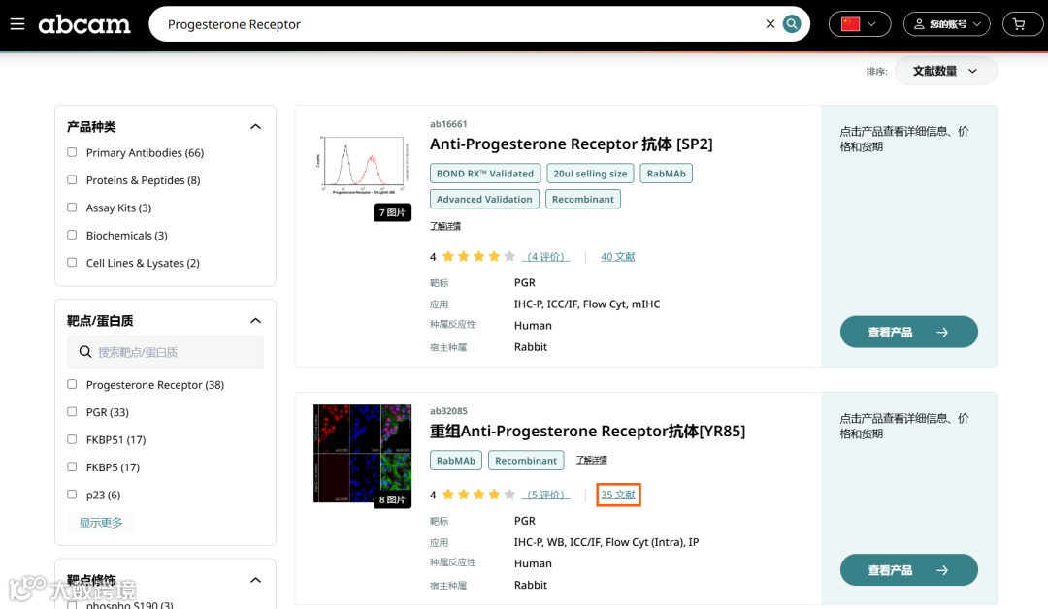Image resolution: width=1048 pixels, height=609 pixels.
Task: Click 查看产品 for ab16661
Action: (909, 332)
